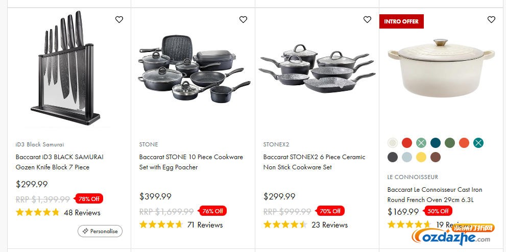Select the light blue colour swatch
This screenshot has width=506, height=252.
click(406, 157)
